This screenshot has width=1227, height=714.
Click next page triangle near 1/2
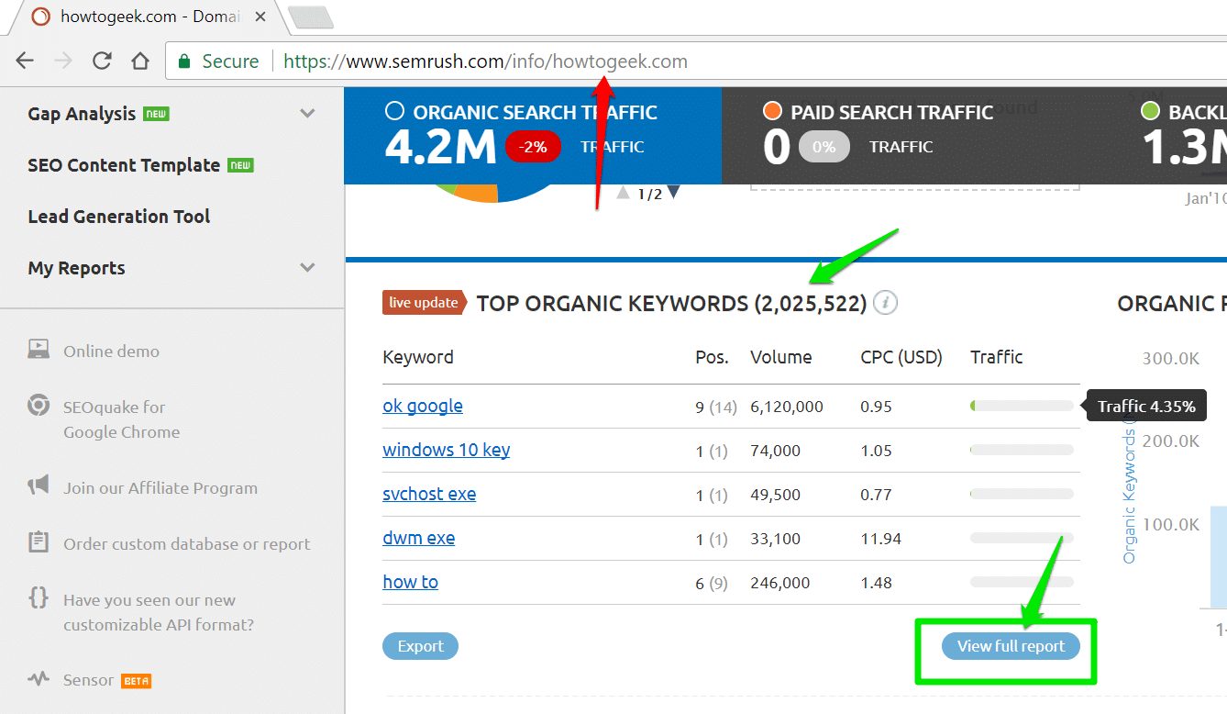674,192
